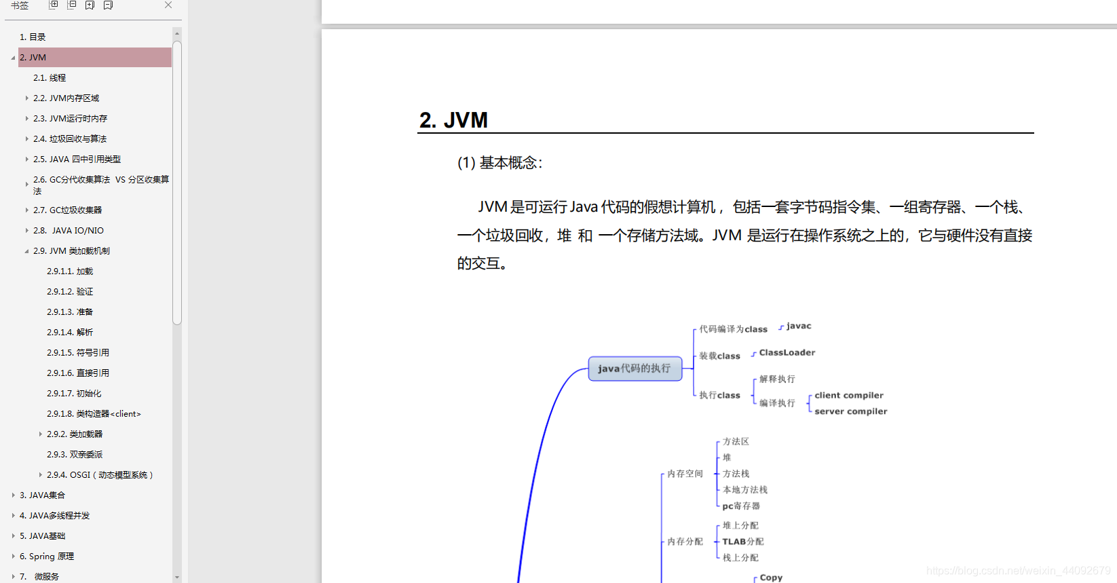Collapse the 2. JVM bookmark node
This screenshot has width=1117, height=583.
pos(13,58)
